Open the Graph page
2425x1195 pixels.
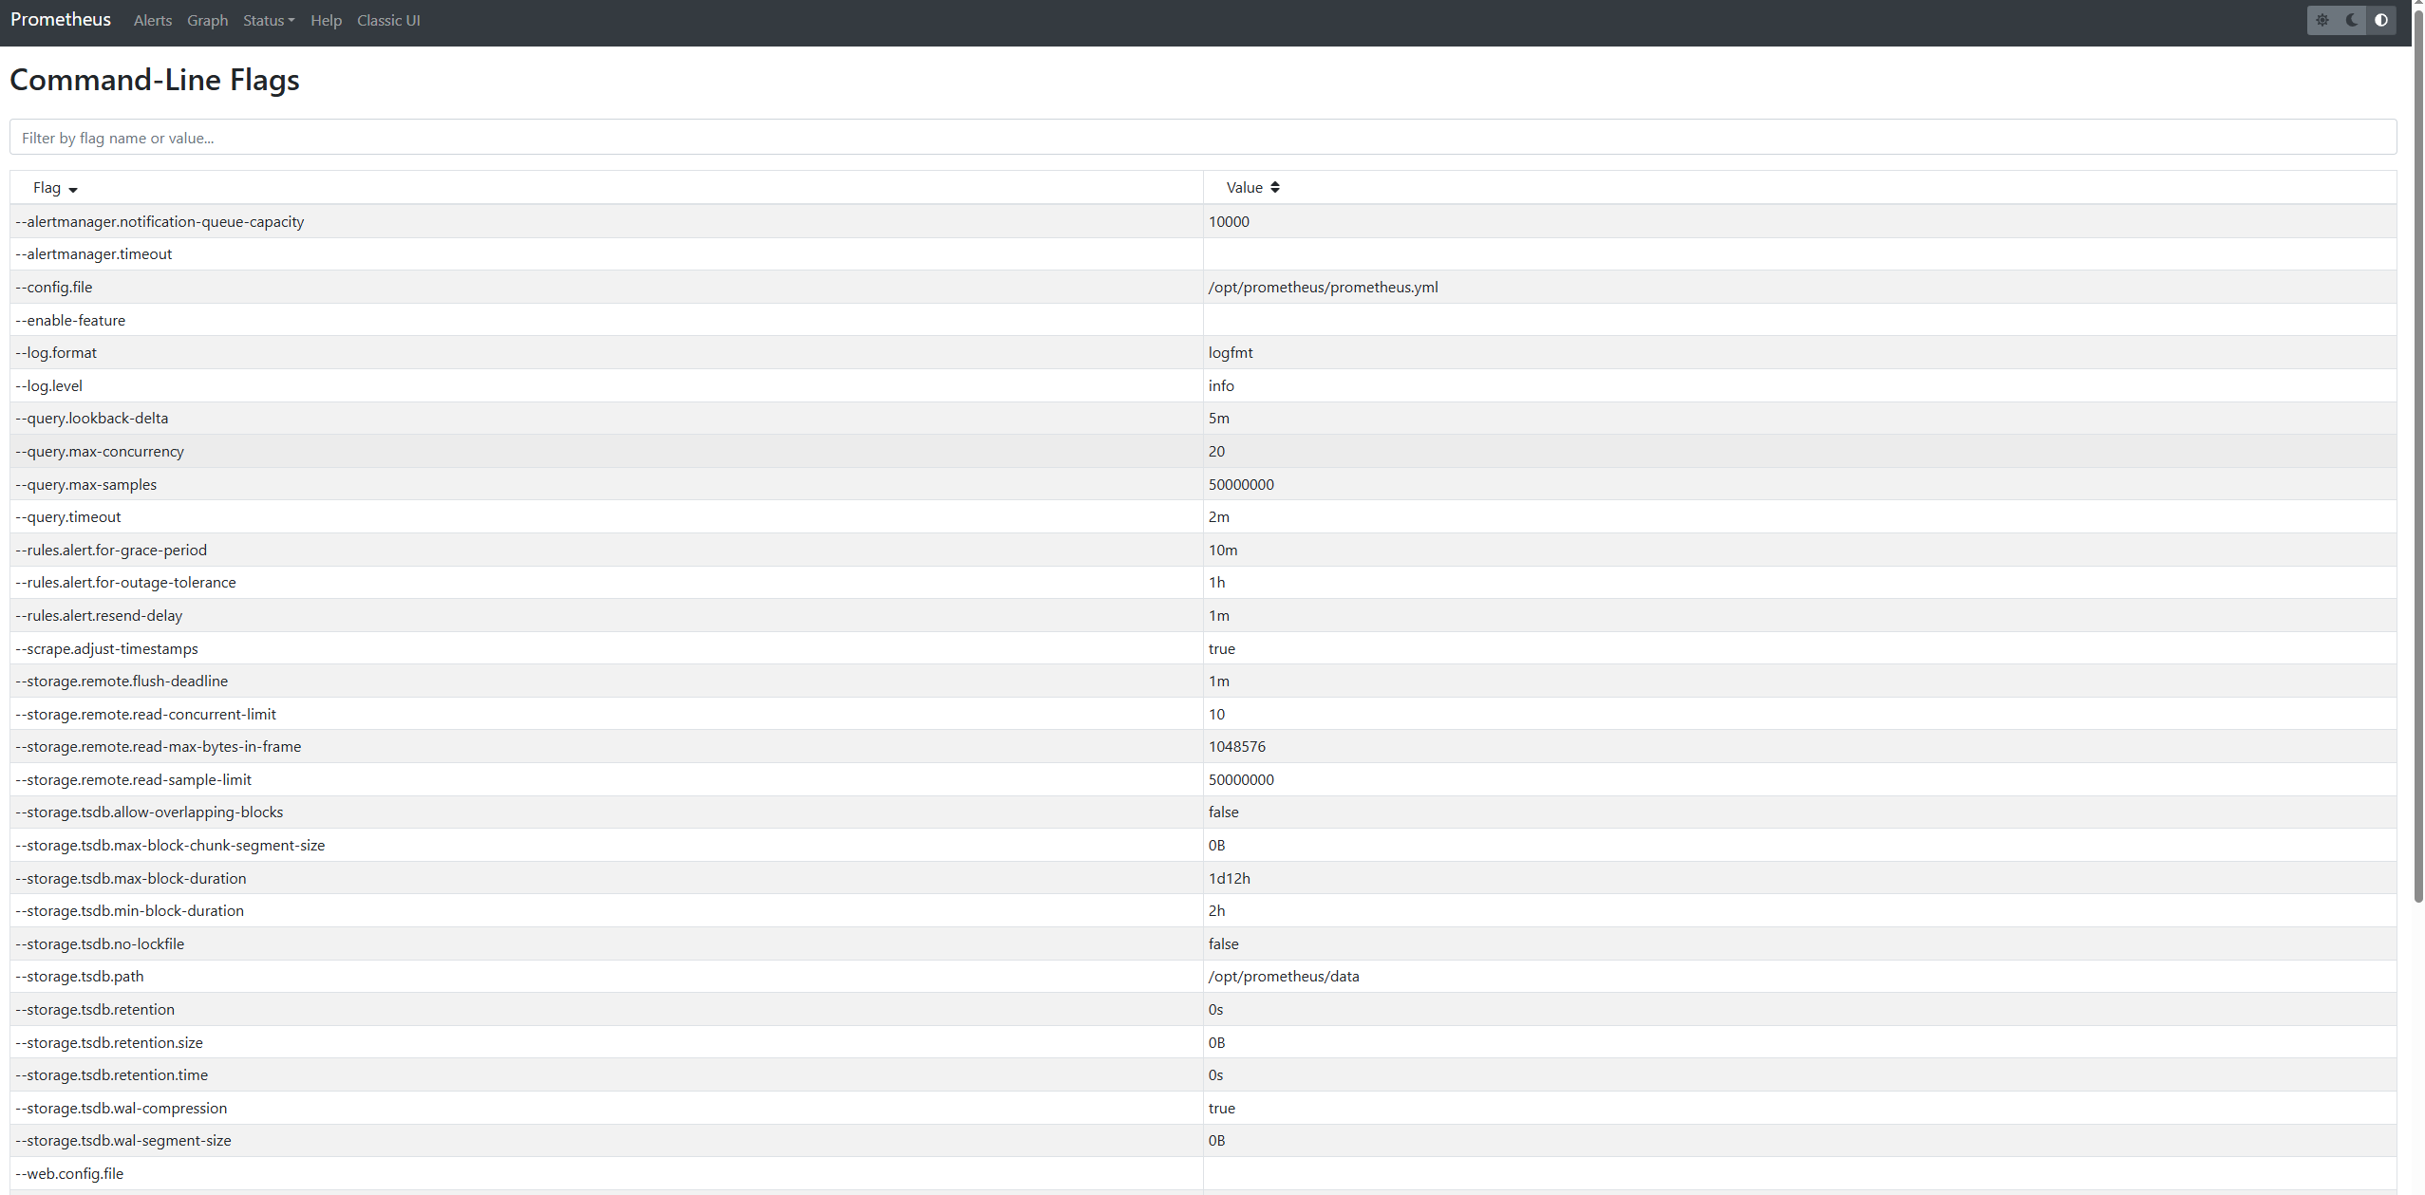tap(207, 21)
